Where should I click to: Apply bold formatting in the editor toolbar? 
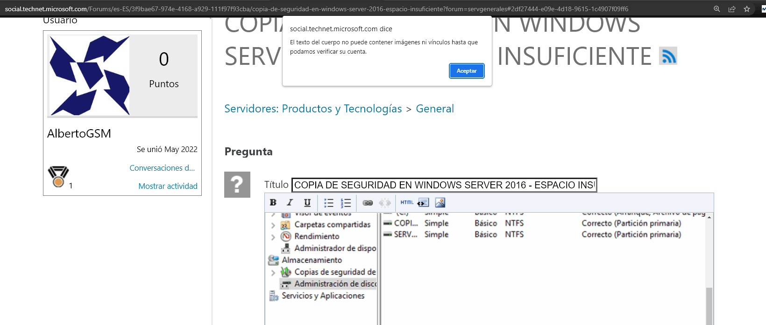pyautogui.click(x=273, y=202)
